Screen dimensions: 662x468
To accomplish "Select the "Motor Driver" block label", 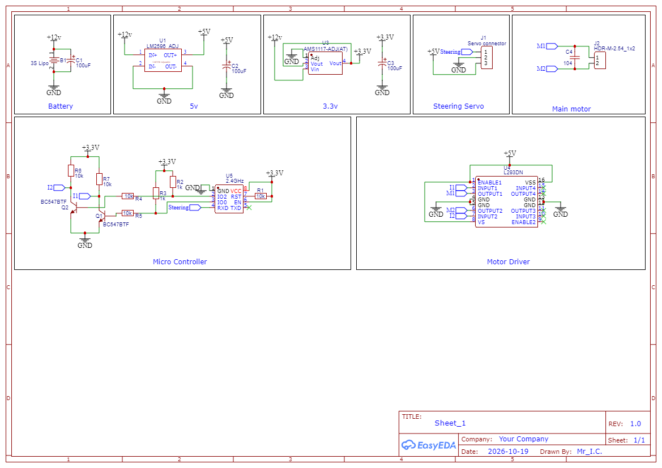I will click(509, 261).
